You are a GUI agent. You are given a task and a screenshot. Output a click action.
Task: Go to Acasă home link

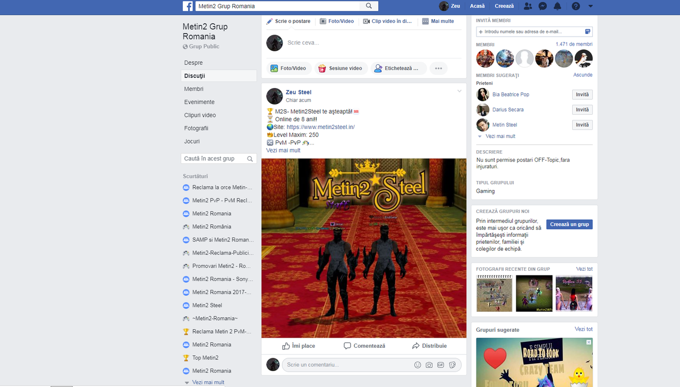[477, 6]
